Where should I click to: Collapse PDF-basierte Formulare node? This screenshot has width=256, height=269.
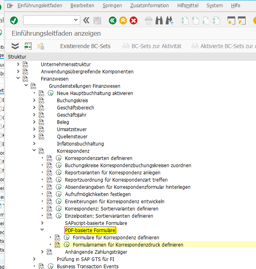click(42, 230)
